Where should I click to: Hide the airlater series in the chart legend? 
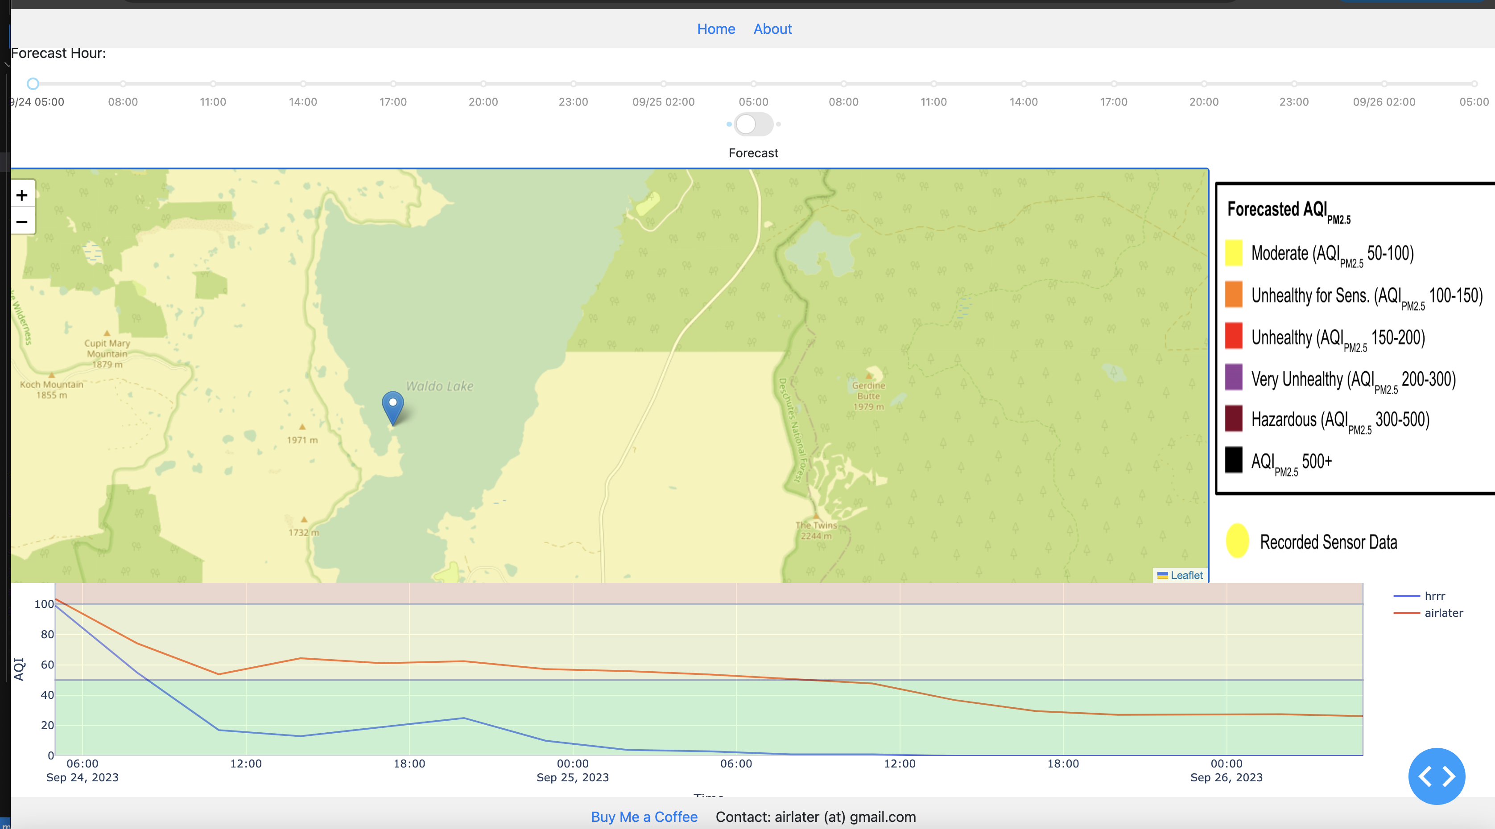click(1445, 612)
